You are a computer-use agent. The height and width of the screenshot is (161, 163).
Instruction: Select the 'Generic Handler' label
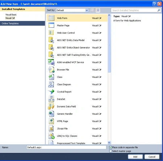[x=65, y=114]
